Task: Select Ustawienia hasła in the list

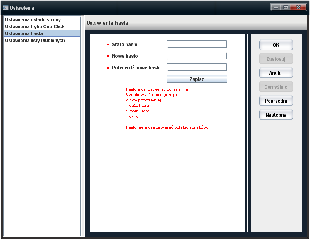Action: click(42, 33)
